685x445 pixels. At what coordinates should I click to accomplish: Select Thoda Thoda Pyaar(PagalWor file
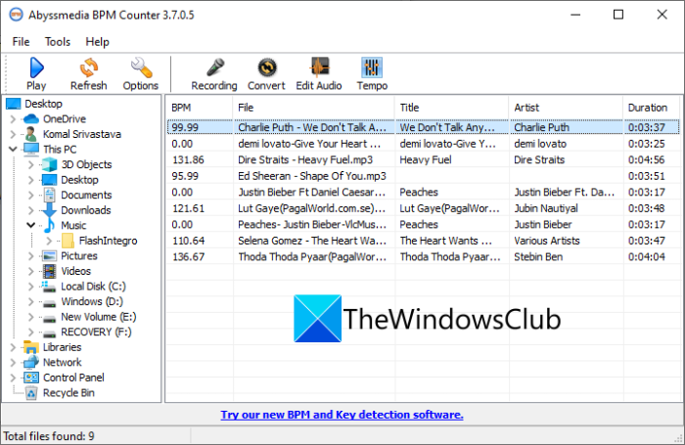click(x=312, y=257)
